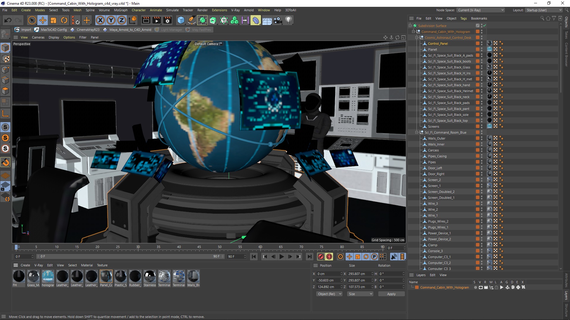The image size is (570, 320).
Task: Add a Cube primitive object
Action: [x=181, y=20]
